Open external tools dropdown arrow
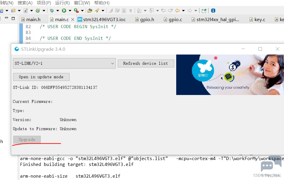Screen dimensions: 284x180 (x=82, y=11)
